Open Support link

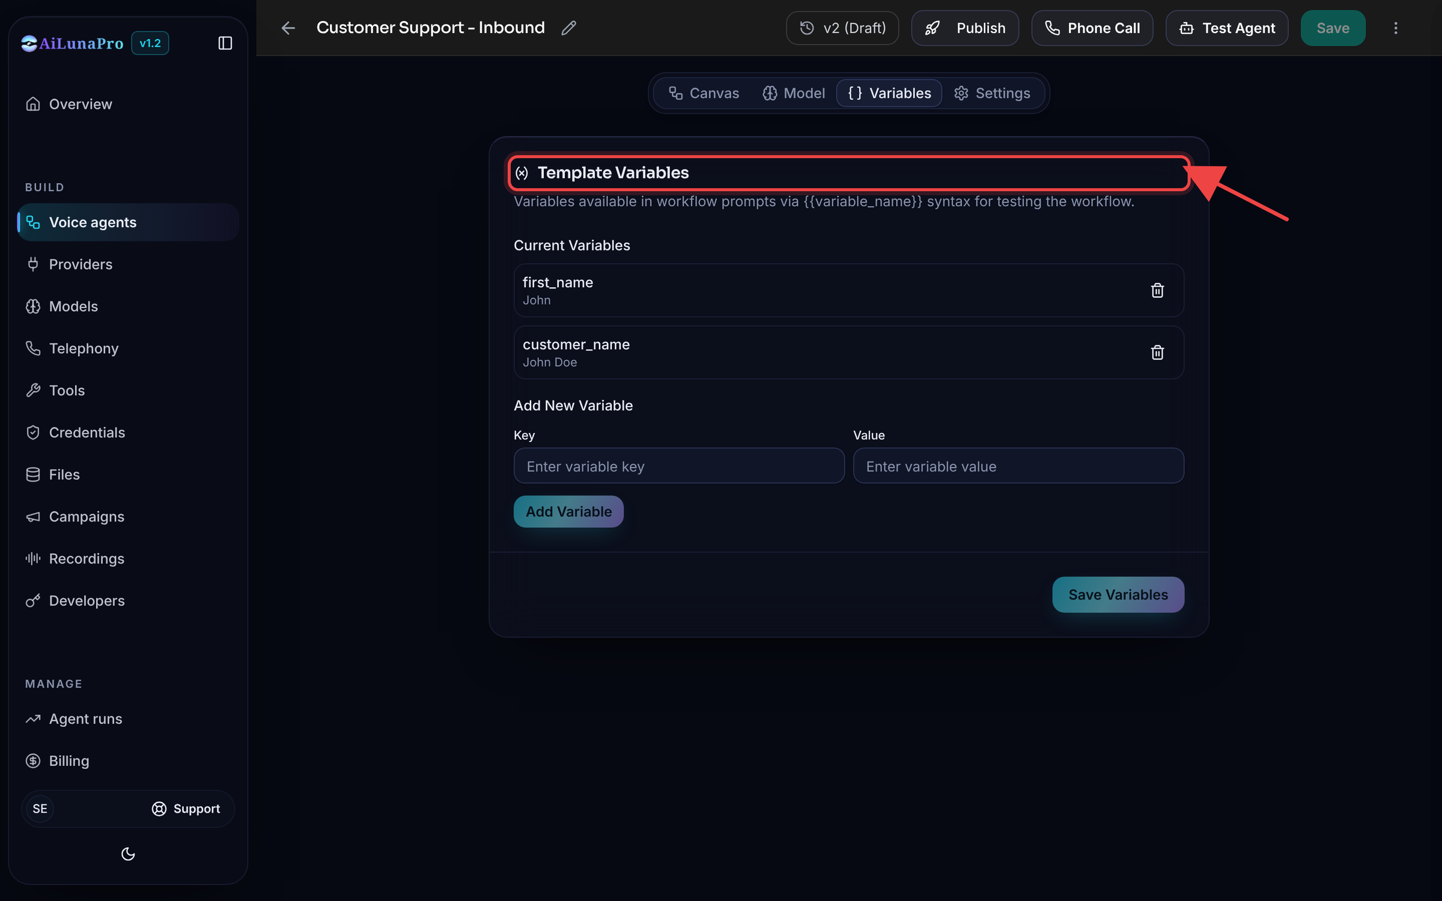pyautogui.click(x=186, y=808)
